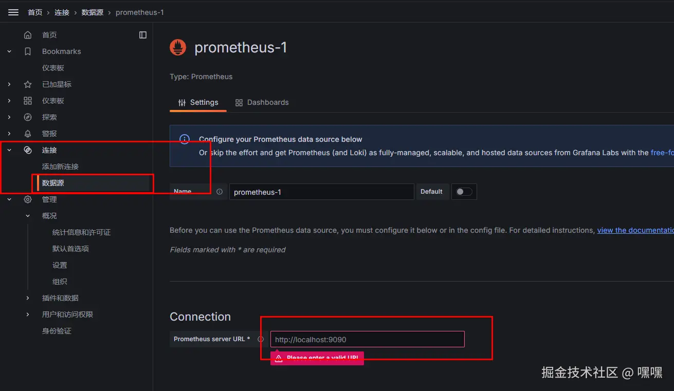Click the home icon in sidebar
Viewport: 674px width, 391px height.
pos(28,35)
